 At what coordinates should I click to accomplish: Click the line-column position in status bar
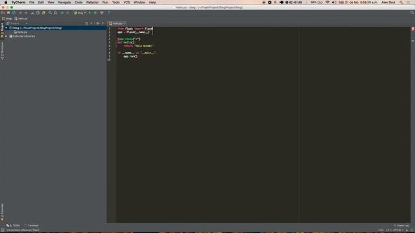point(381,230)
